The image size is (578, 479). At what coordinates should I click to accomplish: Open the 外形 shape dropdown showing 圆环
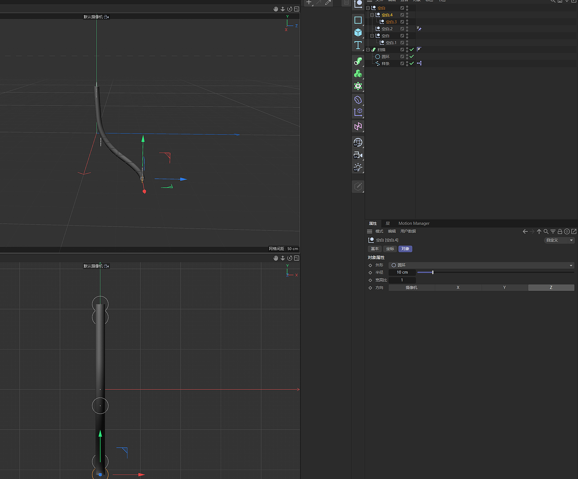point(481,265)
